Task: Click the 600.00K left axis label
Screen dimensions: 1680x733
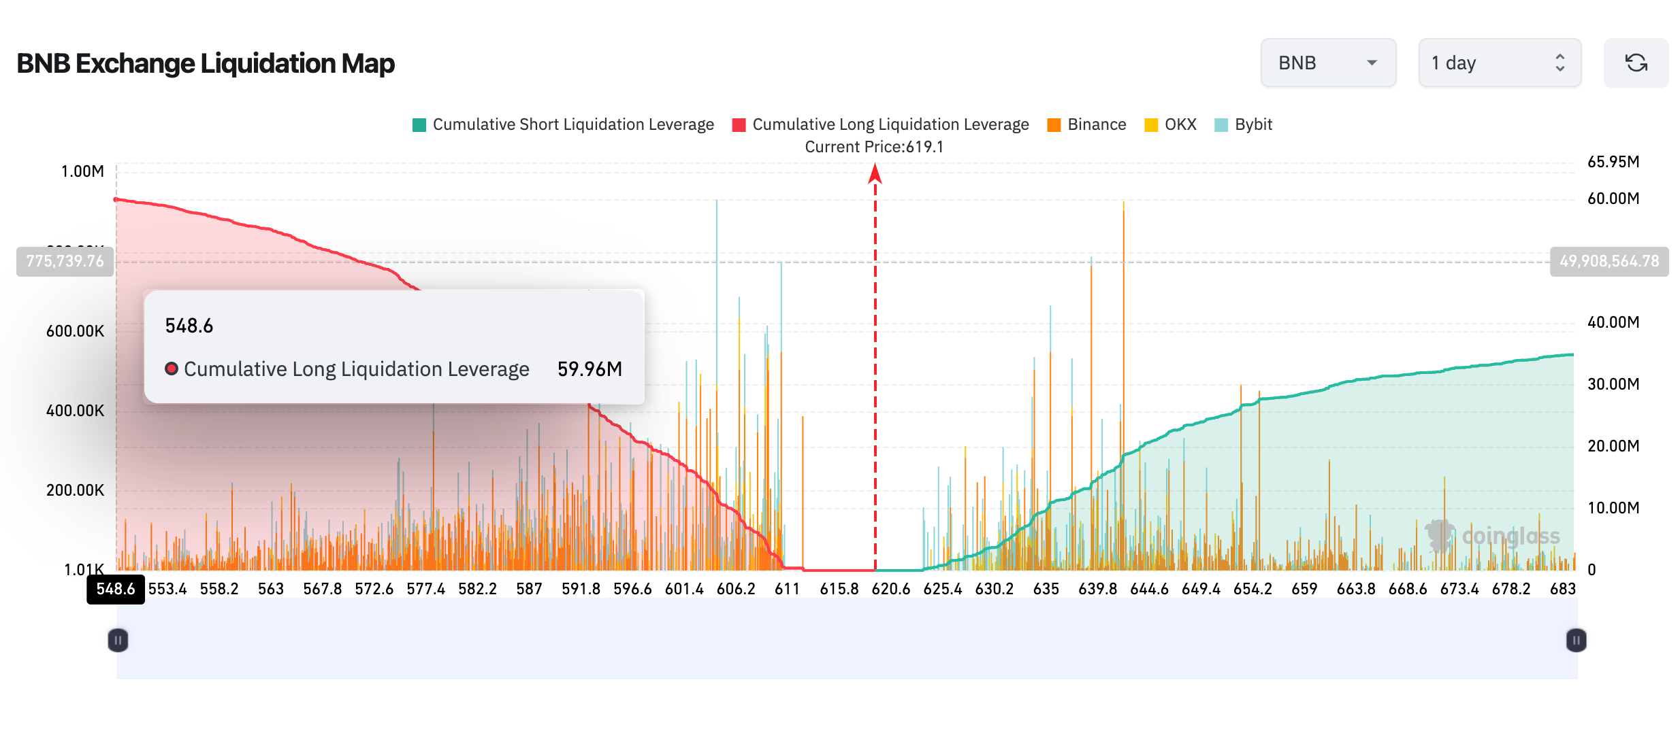Action: [x=75, y=331]
